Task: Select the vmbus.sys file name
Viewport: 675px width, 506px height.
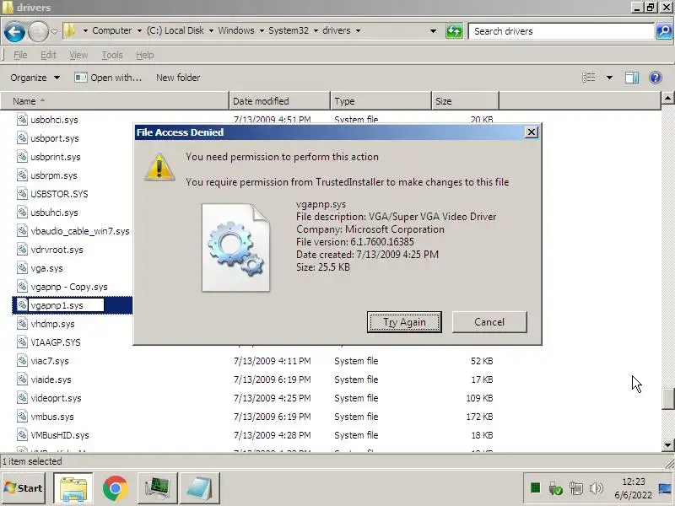Action: [52, 417]
